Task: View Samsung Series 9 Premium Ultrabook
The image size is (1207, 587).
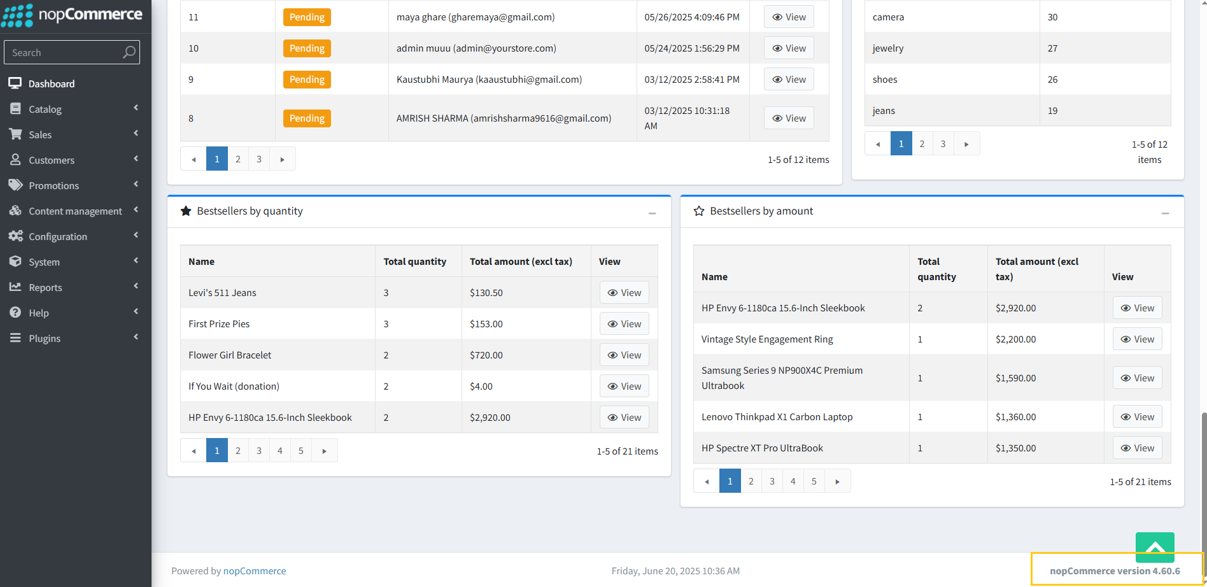Action: (x=1138, y=378)
